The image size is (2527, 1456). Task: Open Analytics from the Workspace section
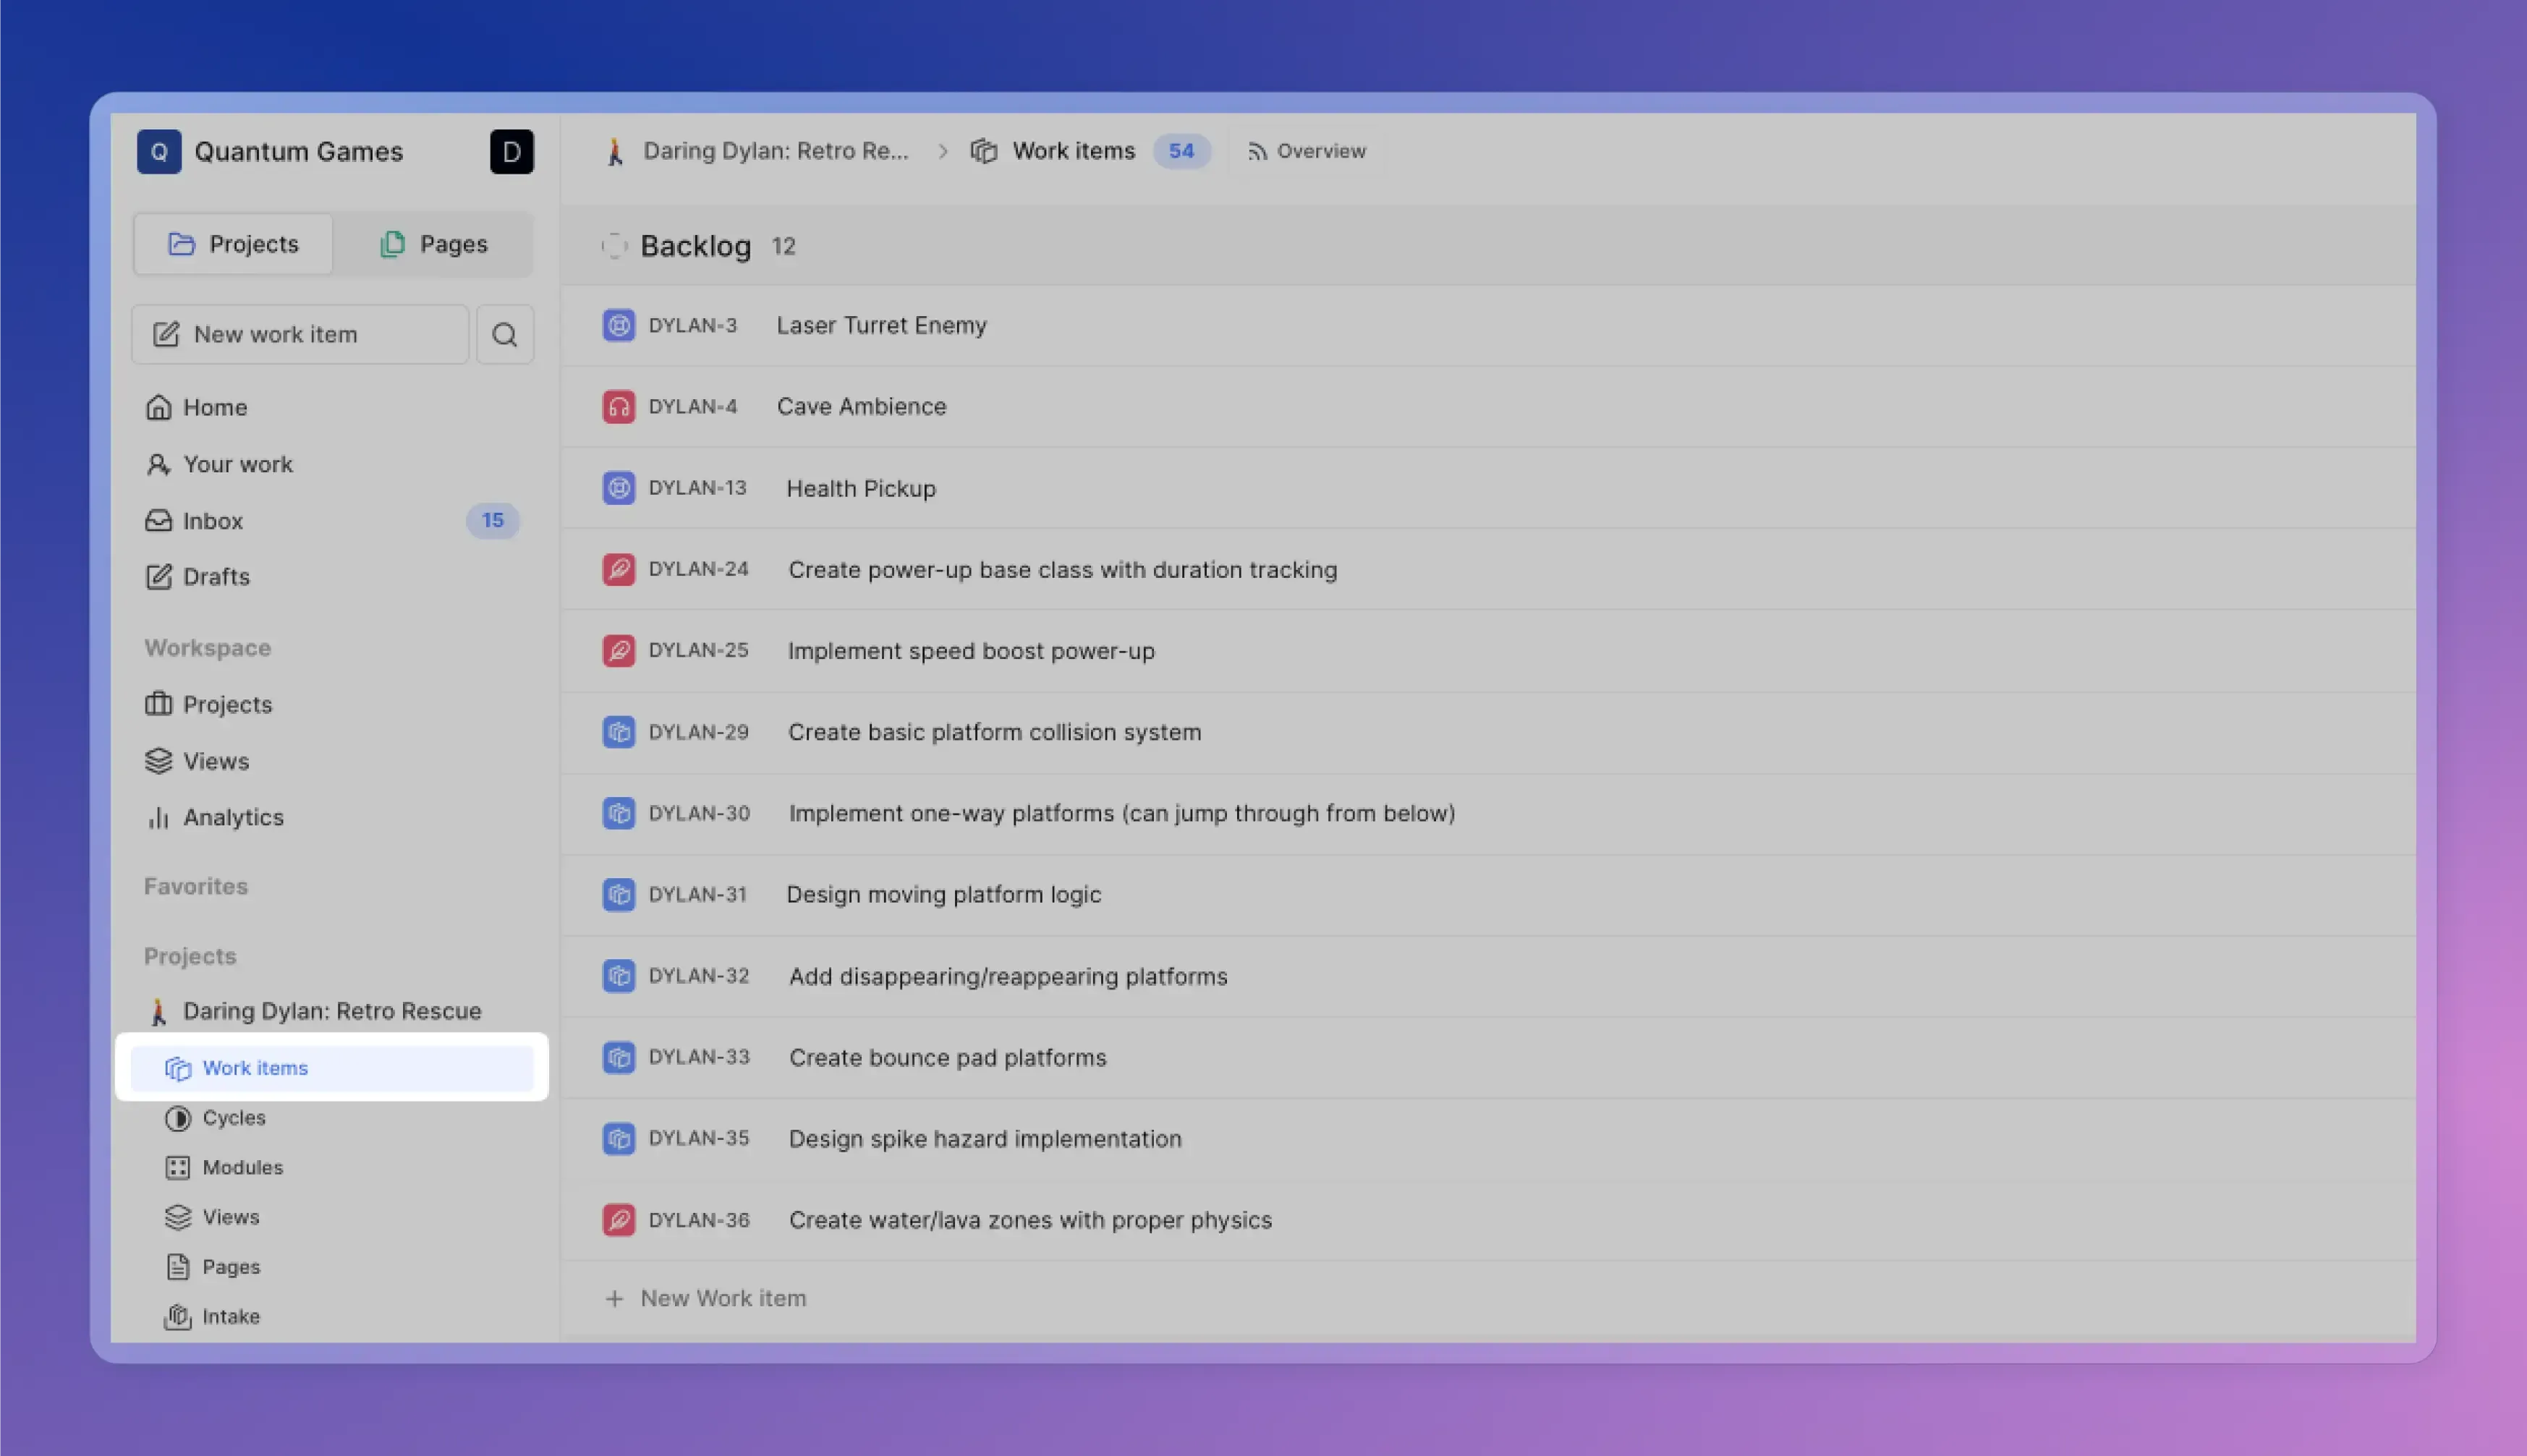tap(232, 817)
